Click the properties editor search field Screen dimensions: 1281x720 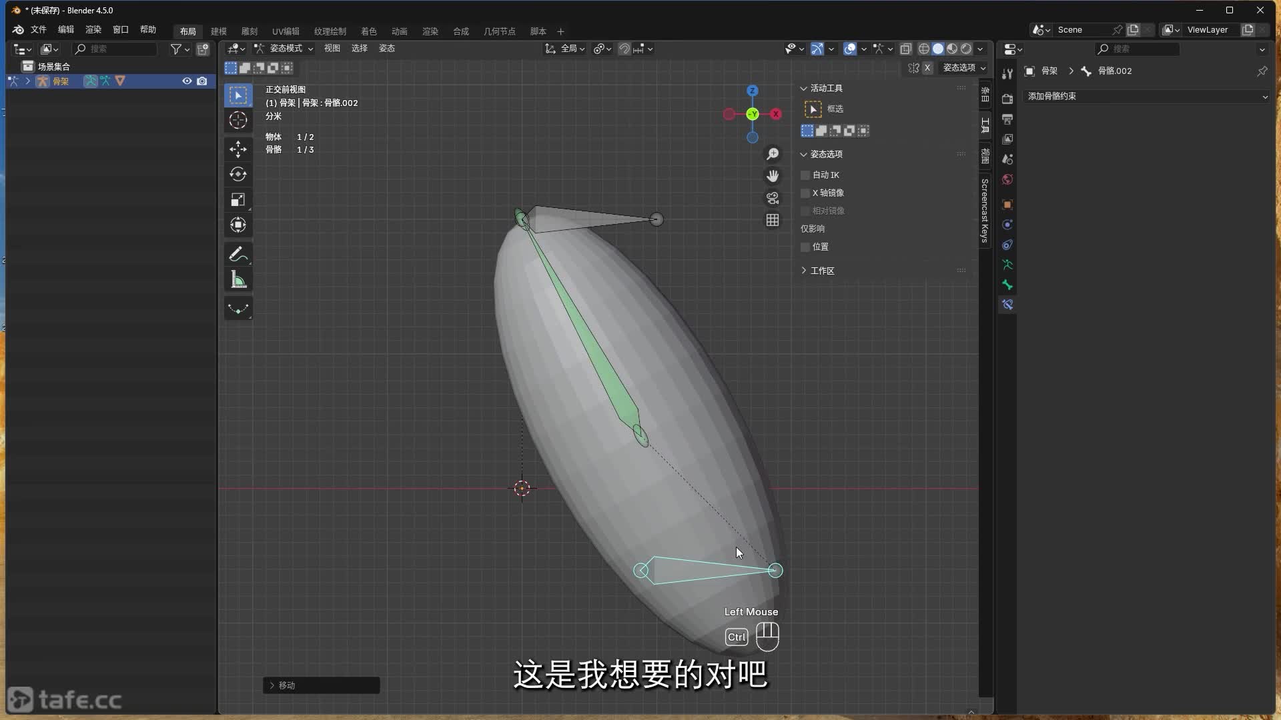coord(1138,49)
